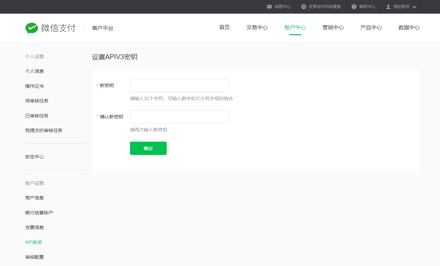The width and height of the screenshot is (440, 266).
Task: Click the 确认新密钥 field label
Action: 111,117
